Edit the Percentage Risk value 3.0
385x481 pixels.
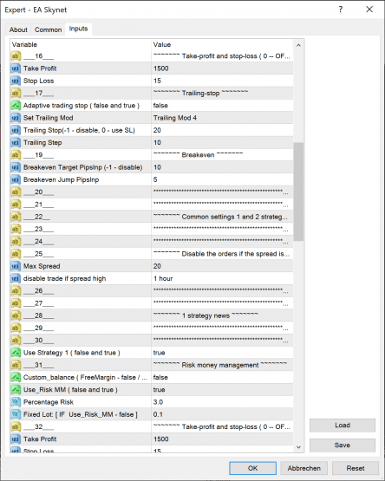pyautogui.click(x=222, y=402)
